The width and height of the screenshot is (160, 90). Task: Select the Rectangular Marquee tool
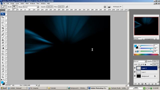(x=3, y=20)
